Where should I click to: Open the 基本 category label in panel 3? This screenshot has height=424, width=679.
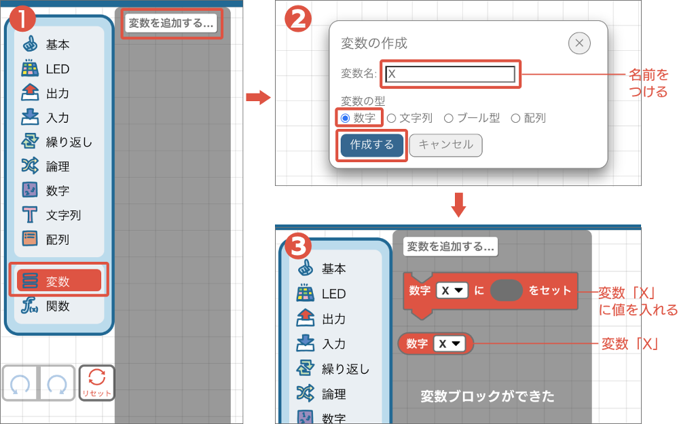point(333,269)
